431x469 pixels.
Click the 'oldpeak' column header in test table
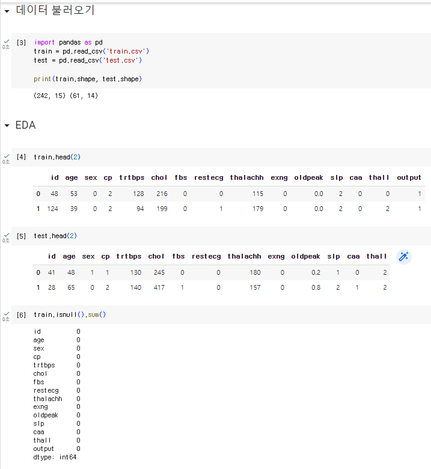click(305, 256)
